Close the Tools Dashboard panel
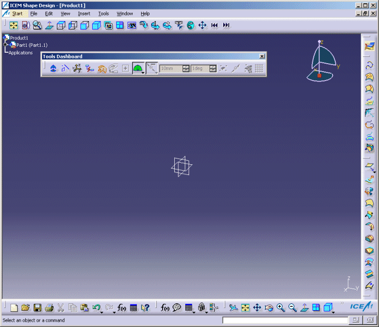The width and height of the screenshot is (379, 327). (x=262, y=56)
